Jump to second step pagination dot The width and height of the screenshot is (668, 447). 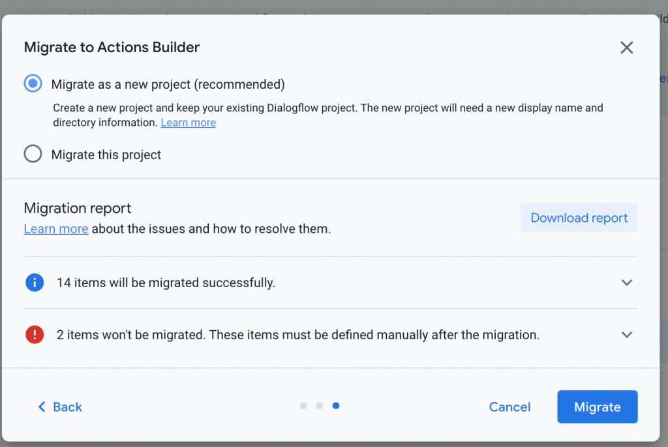click(320, 406)
